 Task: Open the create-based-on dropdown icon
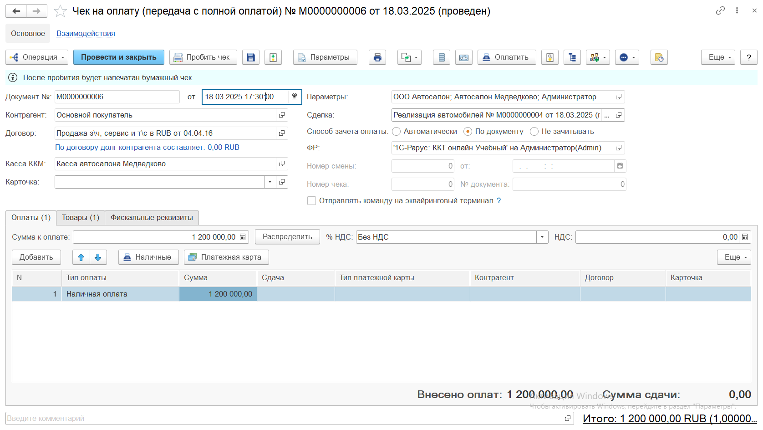409,57
